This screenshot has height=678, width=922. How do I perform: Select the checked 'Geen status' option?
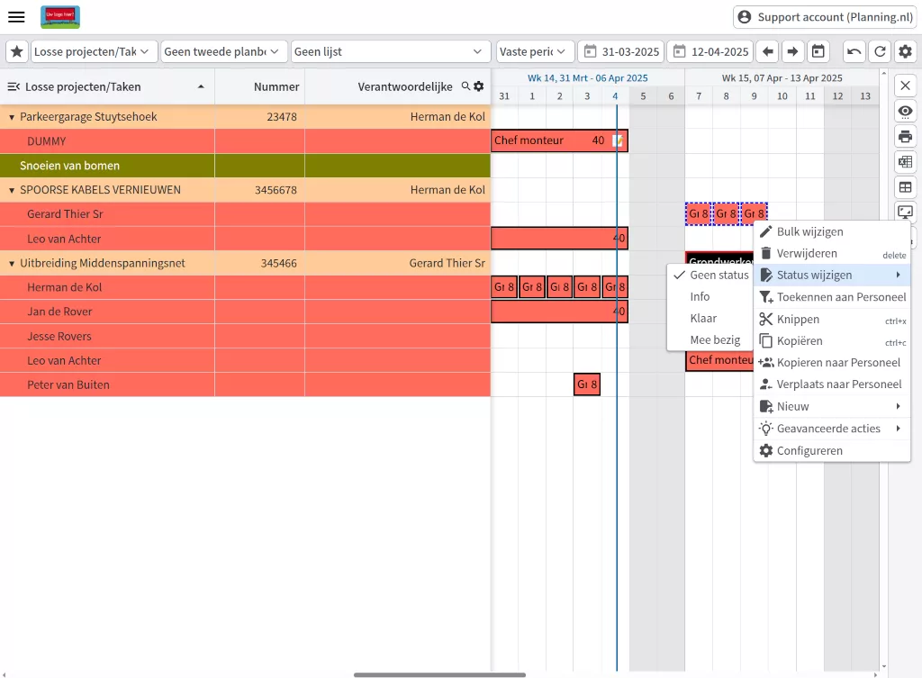[719, 275]
